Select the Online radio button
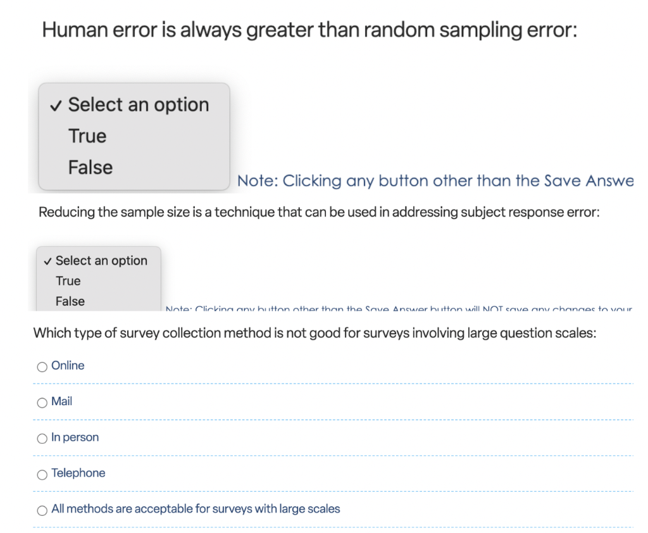Viewport: 648px width, 533px height. coord(42,367)
